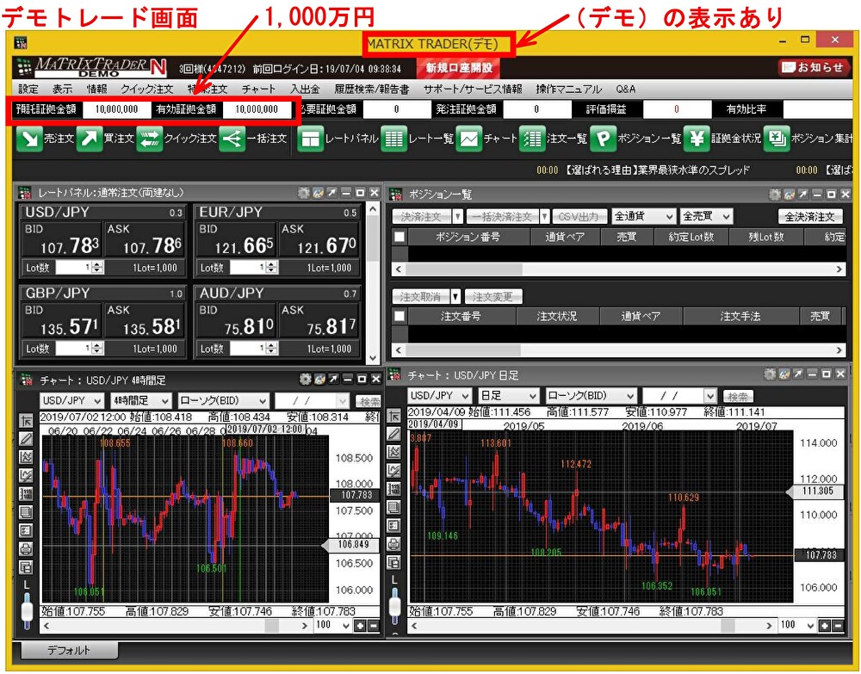Increase the USD/JPY Lot spinner up arrow

[98, 264]
